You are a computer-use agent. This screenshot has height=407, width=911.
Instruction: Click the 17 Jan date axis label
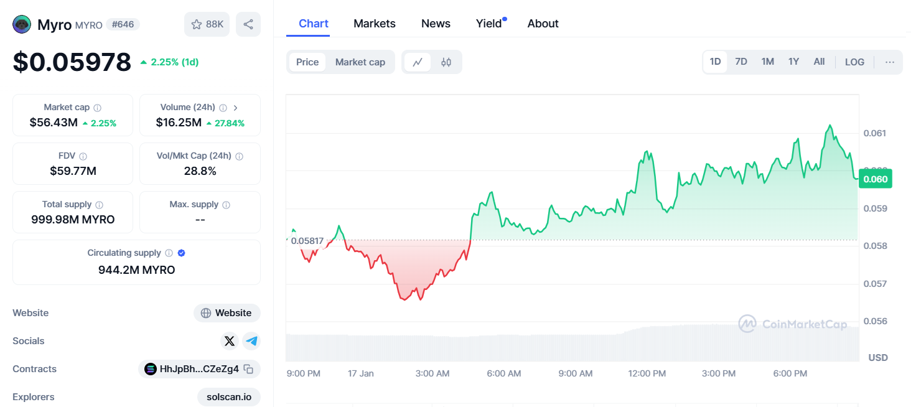point(361,373)
